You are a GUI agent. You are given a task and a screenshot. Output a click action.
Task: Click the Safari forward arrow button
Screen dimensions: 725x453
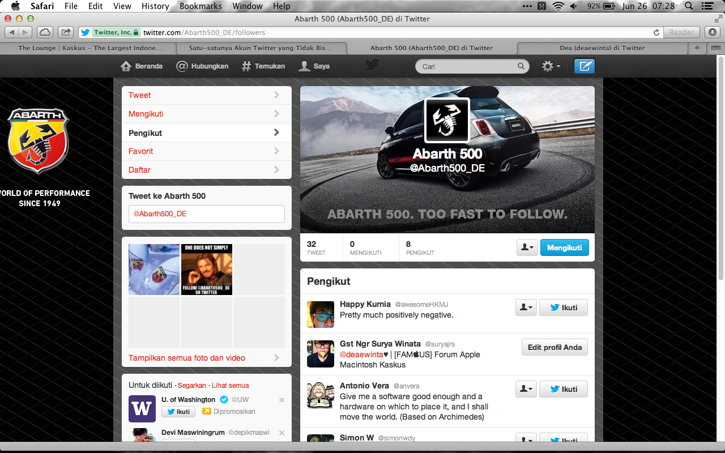click(26, 32)
